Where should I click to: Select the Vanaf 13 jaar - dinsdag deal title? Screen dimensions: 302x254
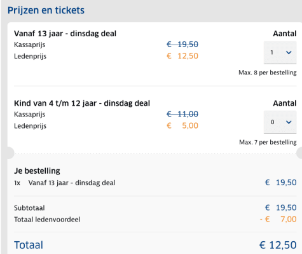click(65, 34)
